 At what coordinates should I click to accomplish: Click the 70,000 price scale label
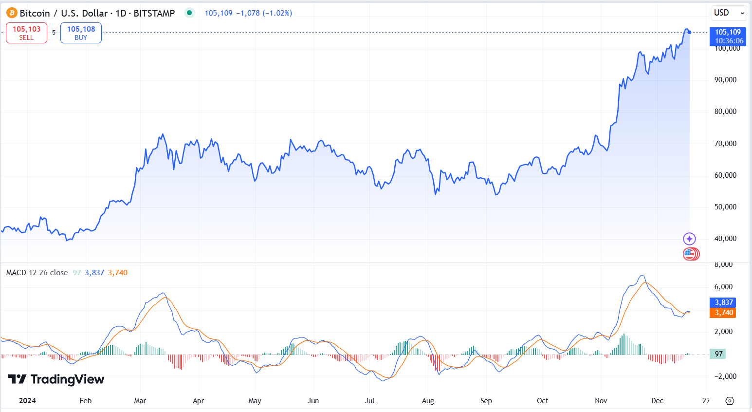pos(725,144)
